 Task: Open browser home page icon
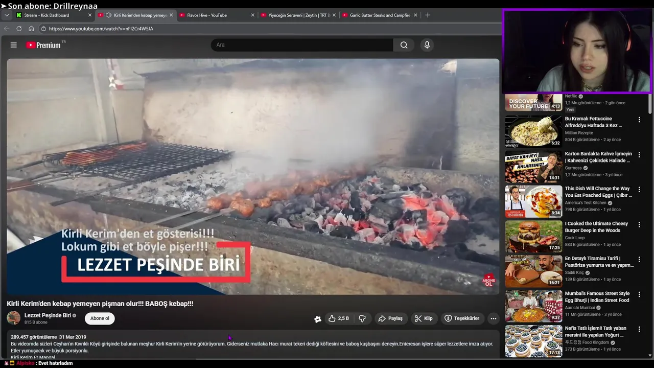click(31, 29)
